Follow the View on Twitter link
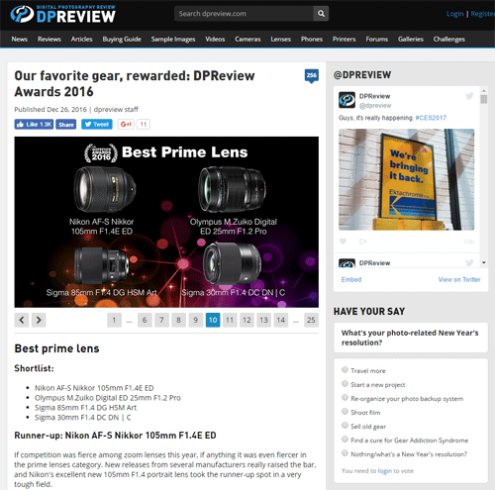Screen dimensions: 495x490 tap(459, 279)
